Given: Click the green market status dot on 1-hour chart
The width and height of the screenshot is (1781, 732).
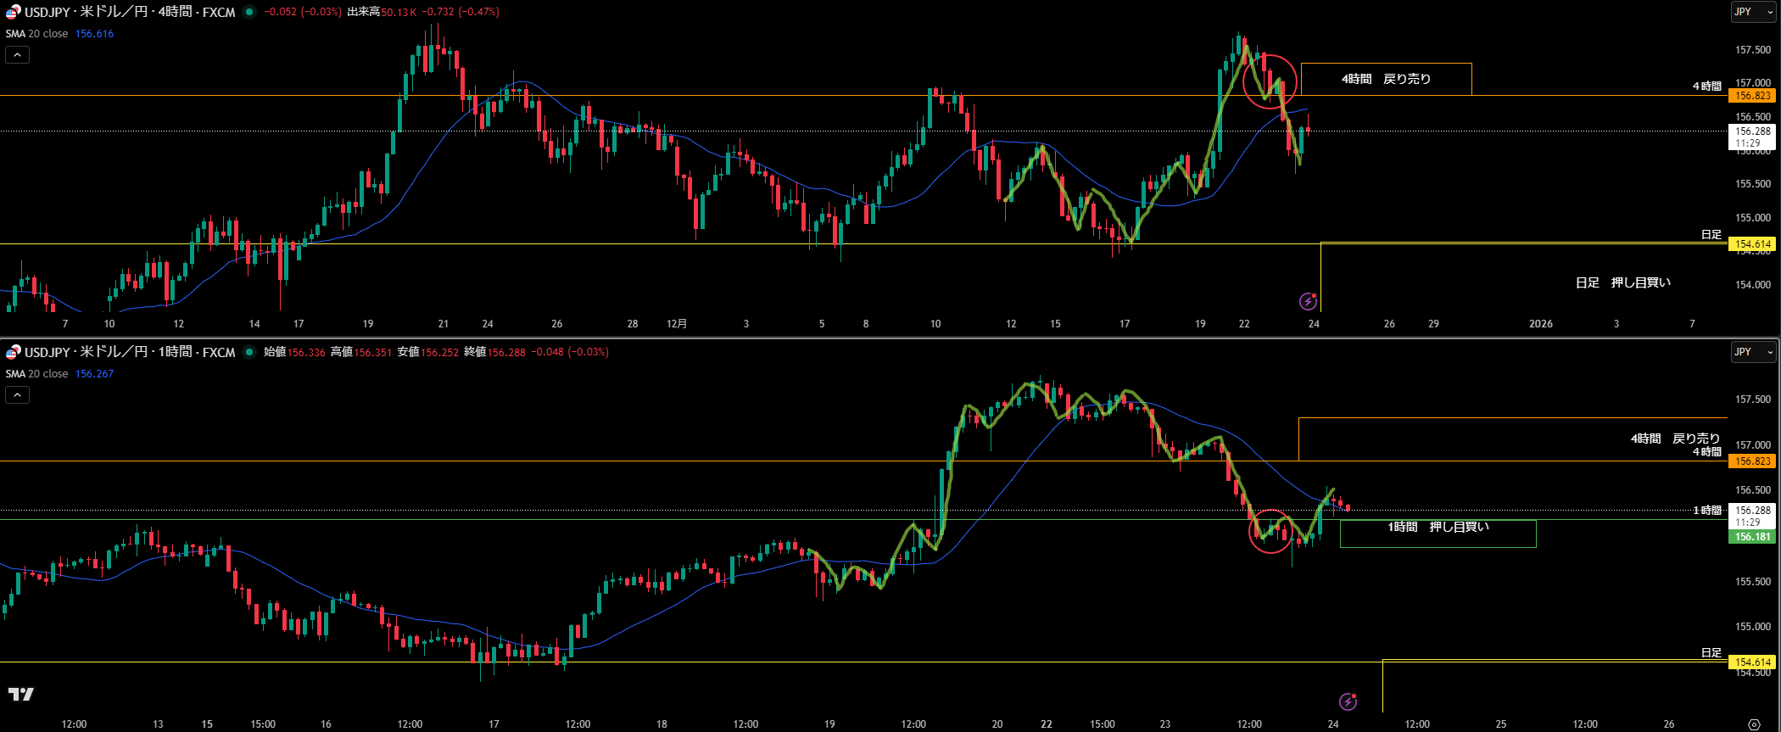Looking at the screenshot, I should (248, 352).
